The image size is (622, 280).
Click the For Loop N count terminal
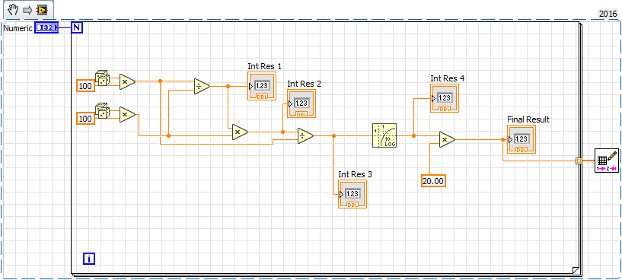pos(77,27)
